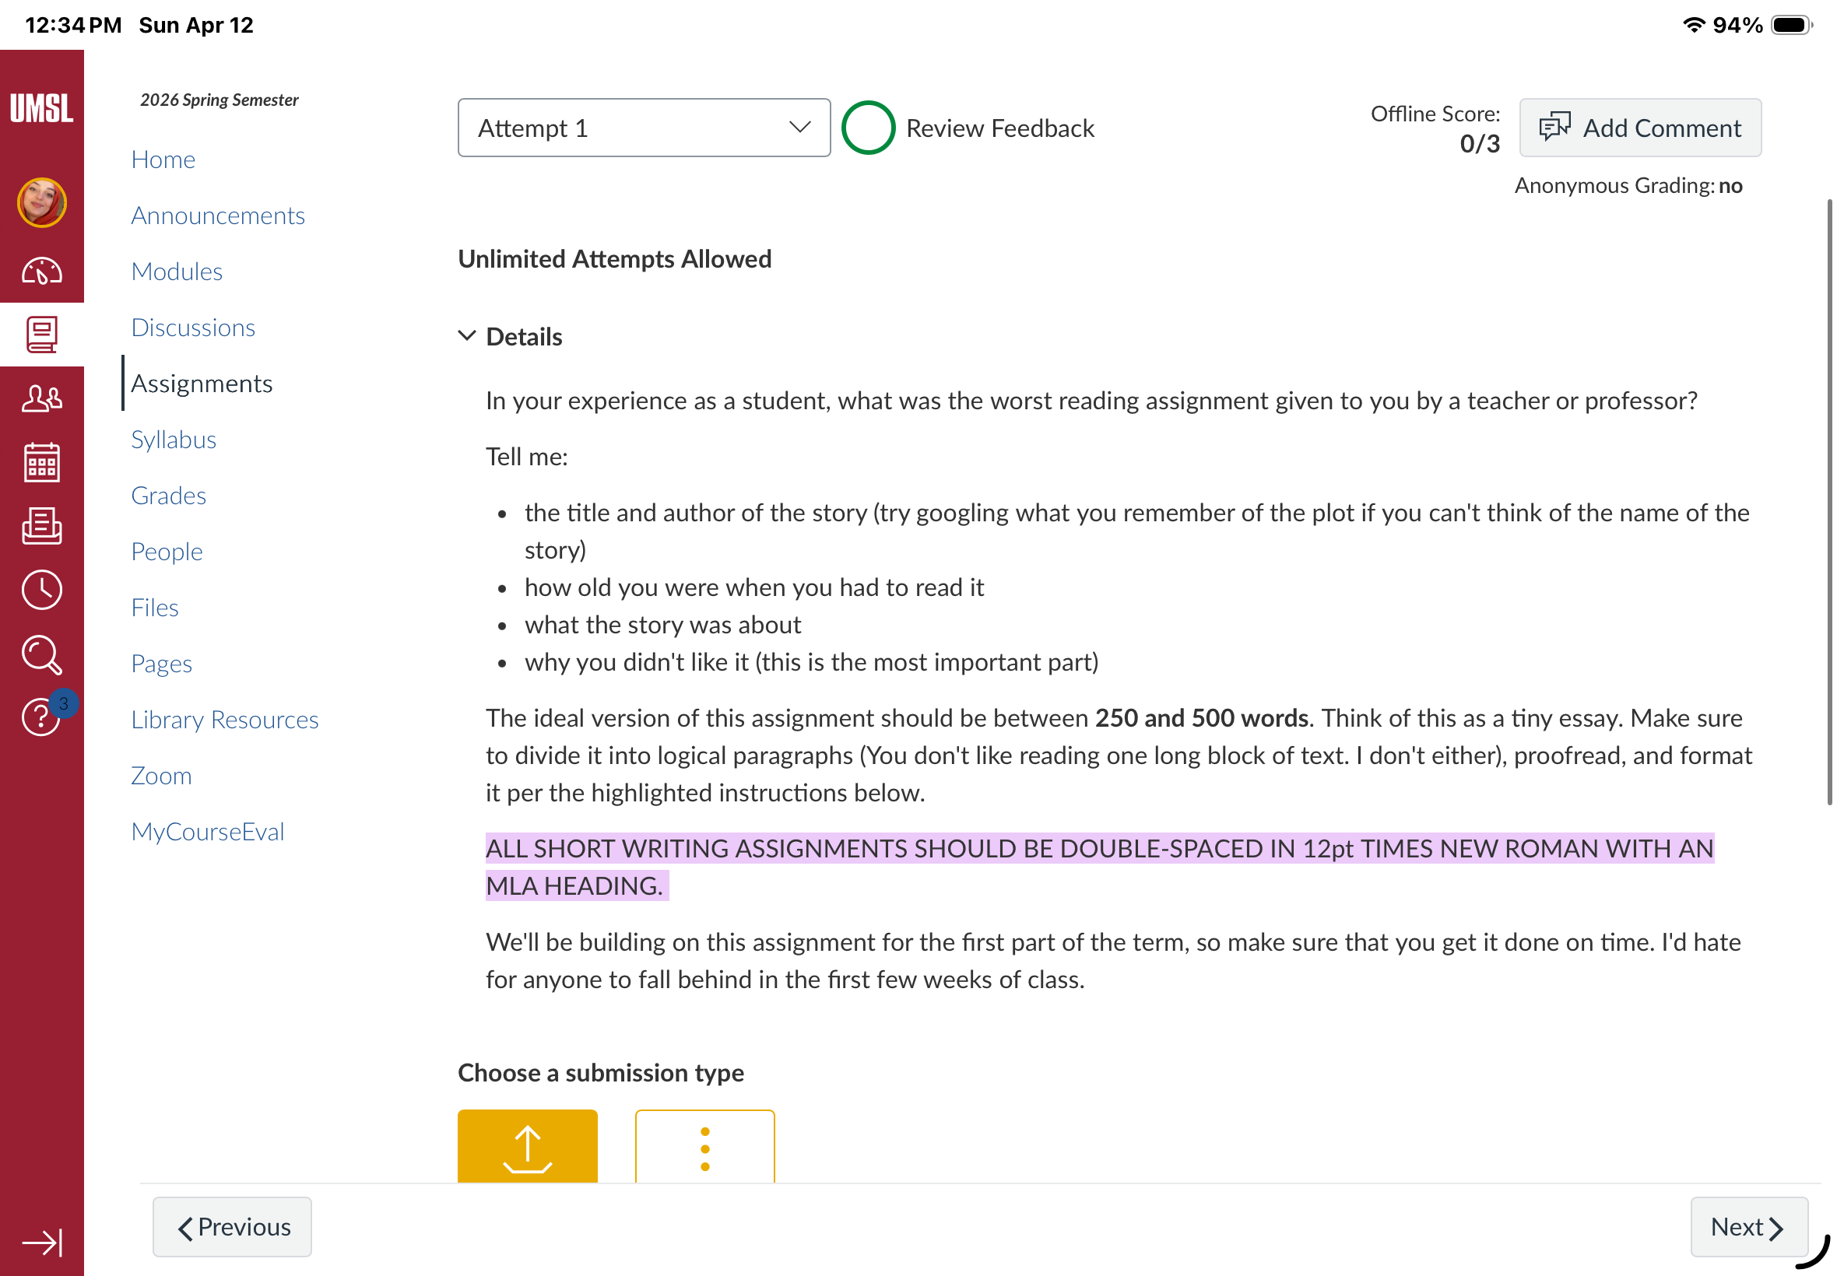
Task: Open the Help question mark icon
Action: tap(41, 716)
